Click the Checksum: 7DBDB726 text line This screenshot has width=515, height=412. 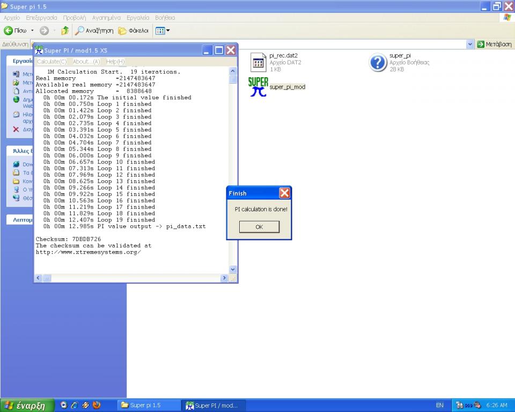click(68, 239)
